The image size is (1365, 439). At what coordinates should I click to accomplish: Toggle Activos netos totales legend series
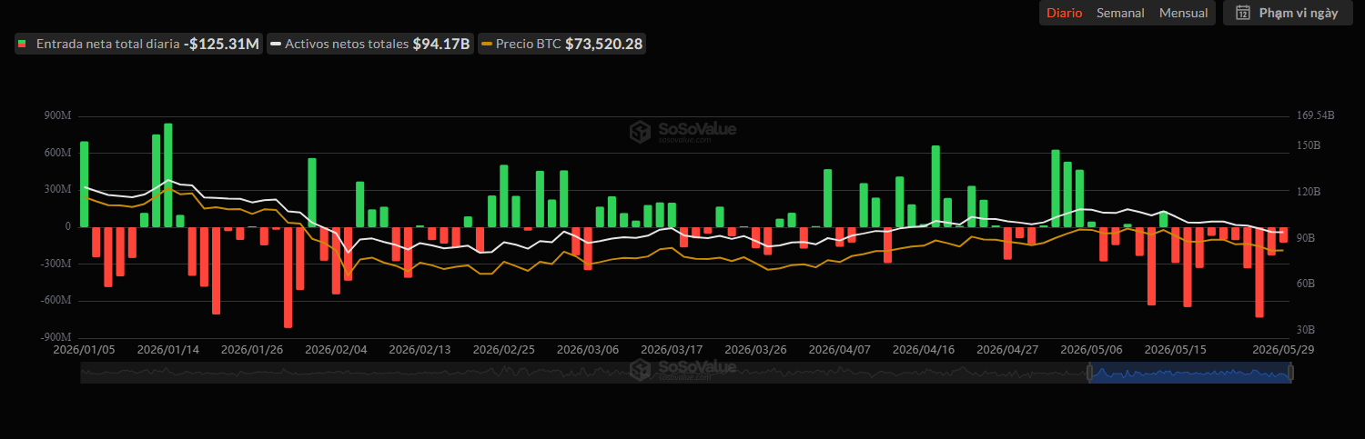[x=370, y=44]
